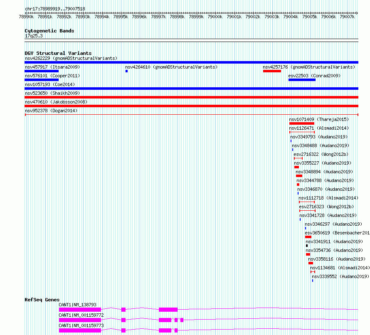Image resolution: width=370 pixels, height=335 pixels.
Task: Open the nsv4264610 gnomAD variant label
Action: 171,67
